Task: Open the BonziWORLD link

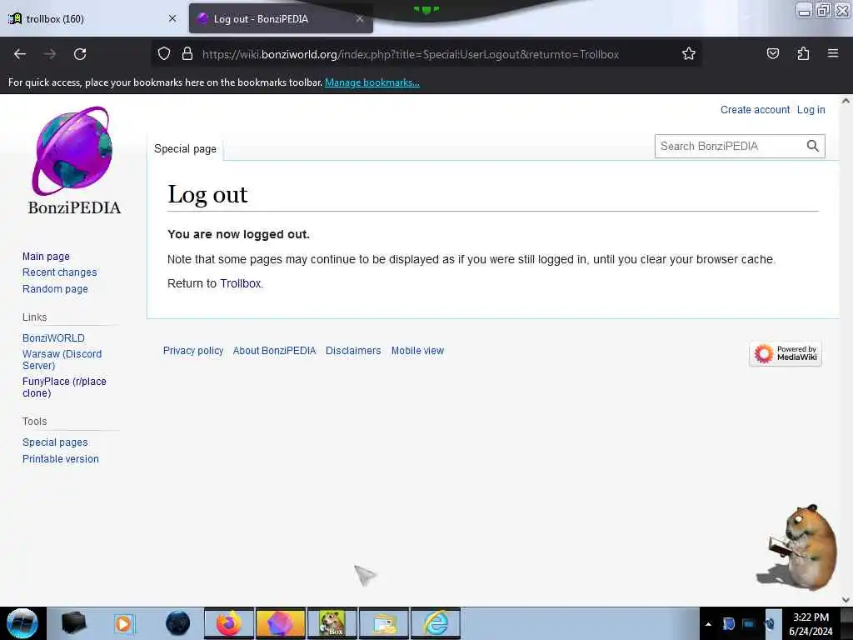Action: tap(53, 338)
